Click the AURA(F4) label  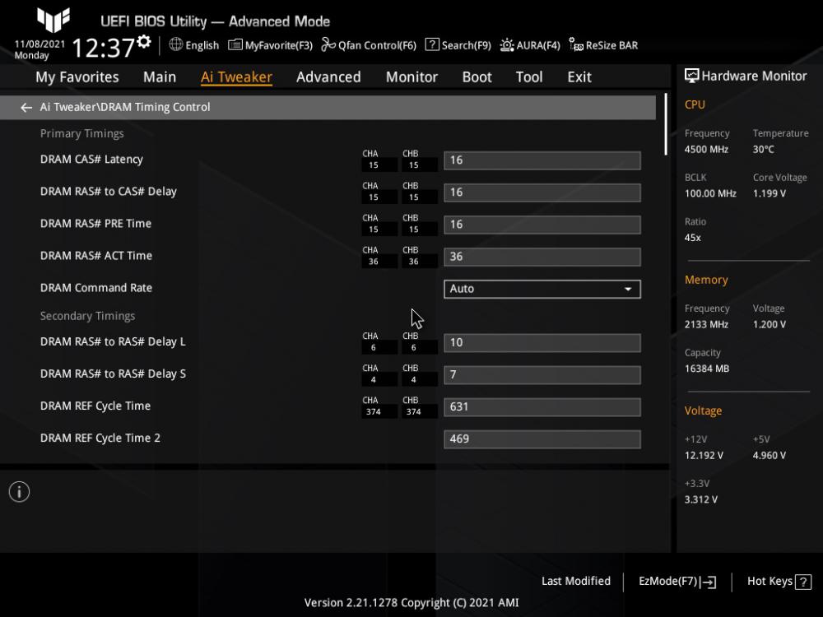click(538, 45)
